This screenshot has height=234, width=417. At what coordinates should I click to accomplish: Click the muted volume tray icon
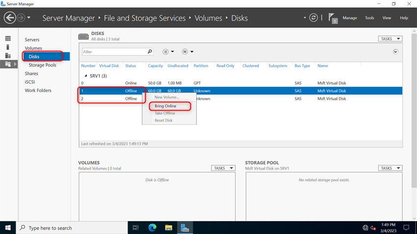point(373,228)
